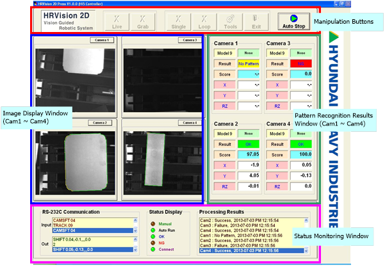Run a Single inspection
Image resolution: width=385 pixels, height=267 pixels.
[179, 22]
